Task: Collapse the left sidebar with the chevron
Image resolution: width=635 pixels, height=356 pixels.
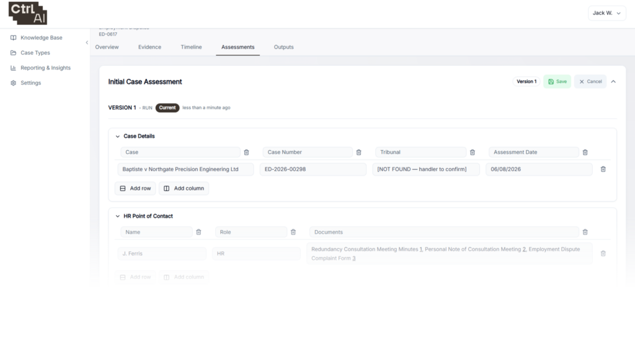Action: coord(87,43)
